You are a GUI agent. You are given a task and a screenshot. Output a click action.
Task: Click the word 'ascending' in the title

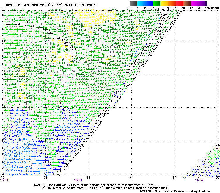(x=89, y=5)
